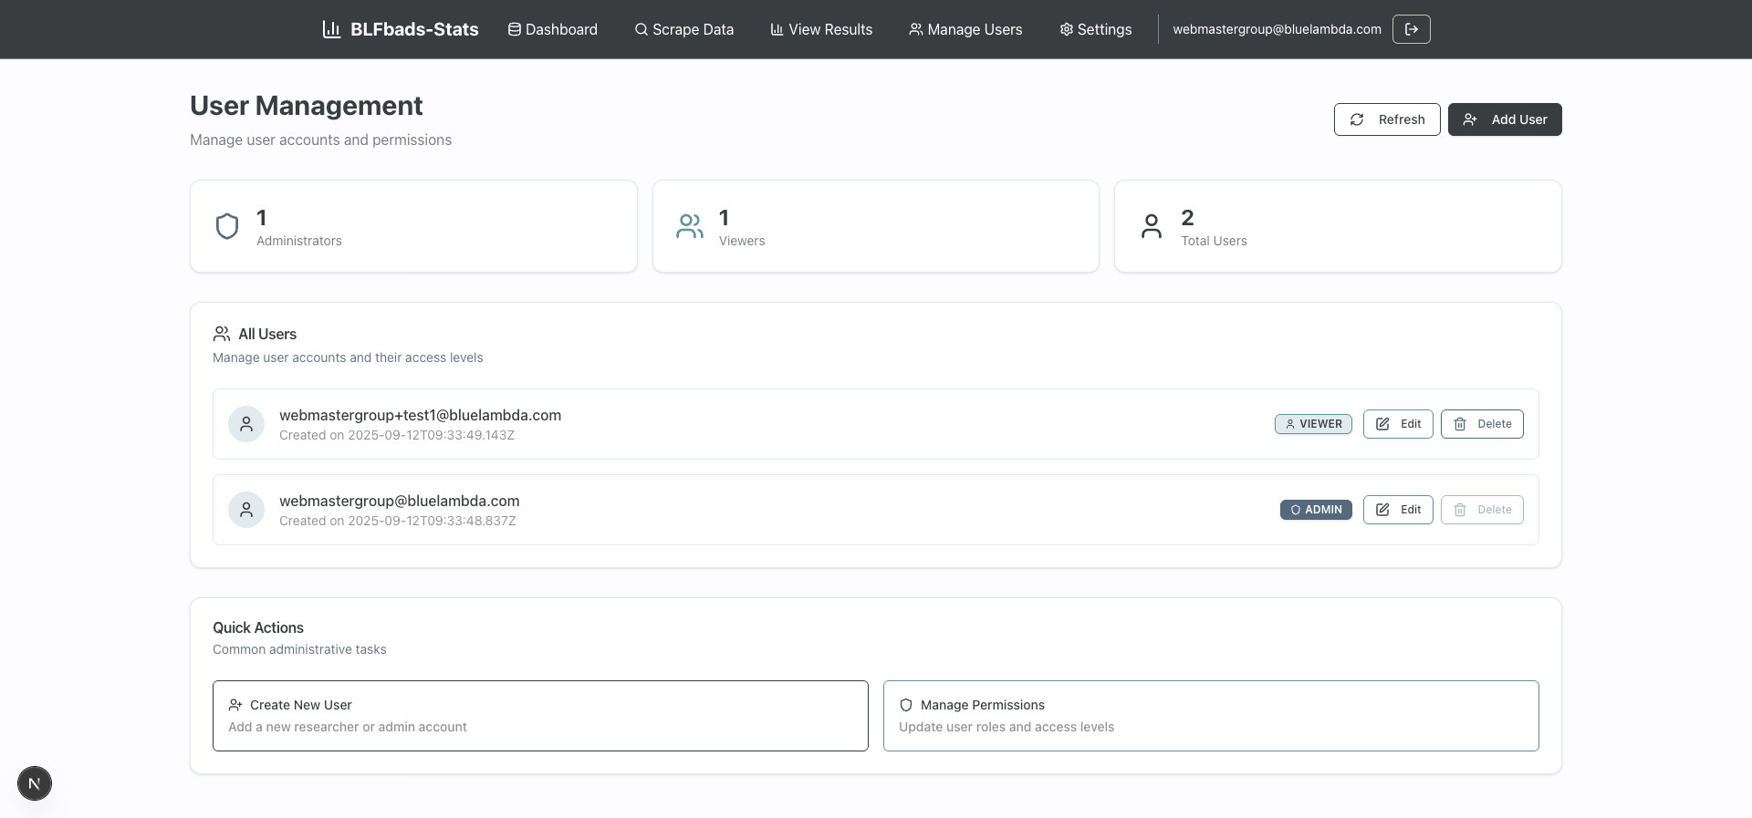The image size is (1752, 818).
Task: Open Manage Permissions quick action
Action: pos(1211,716)
